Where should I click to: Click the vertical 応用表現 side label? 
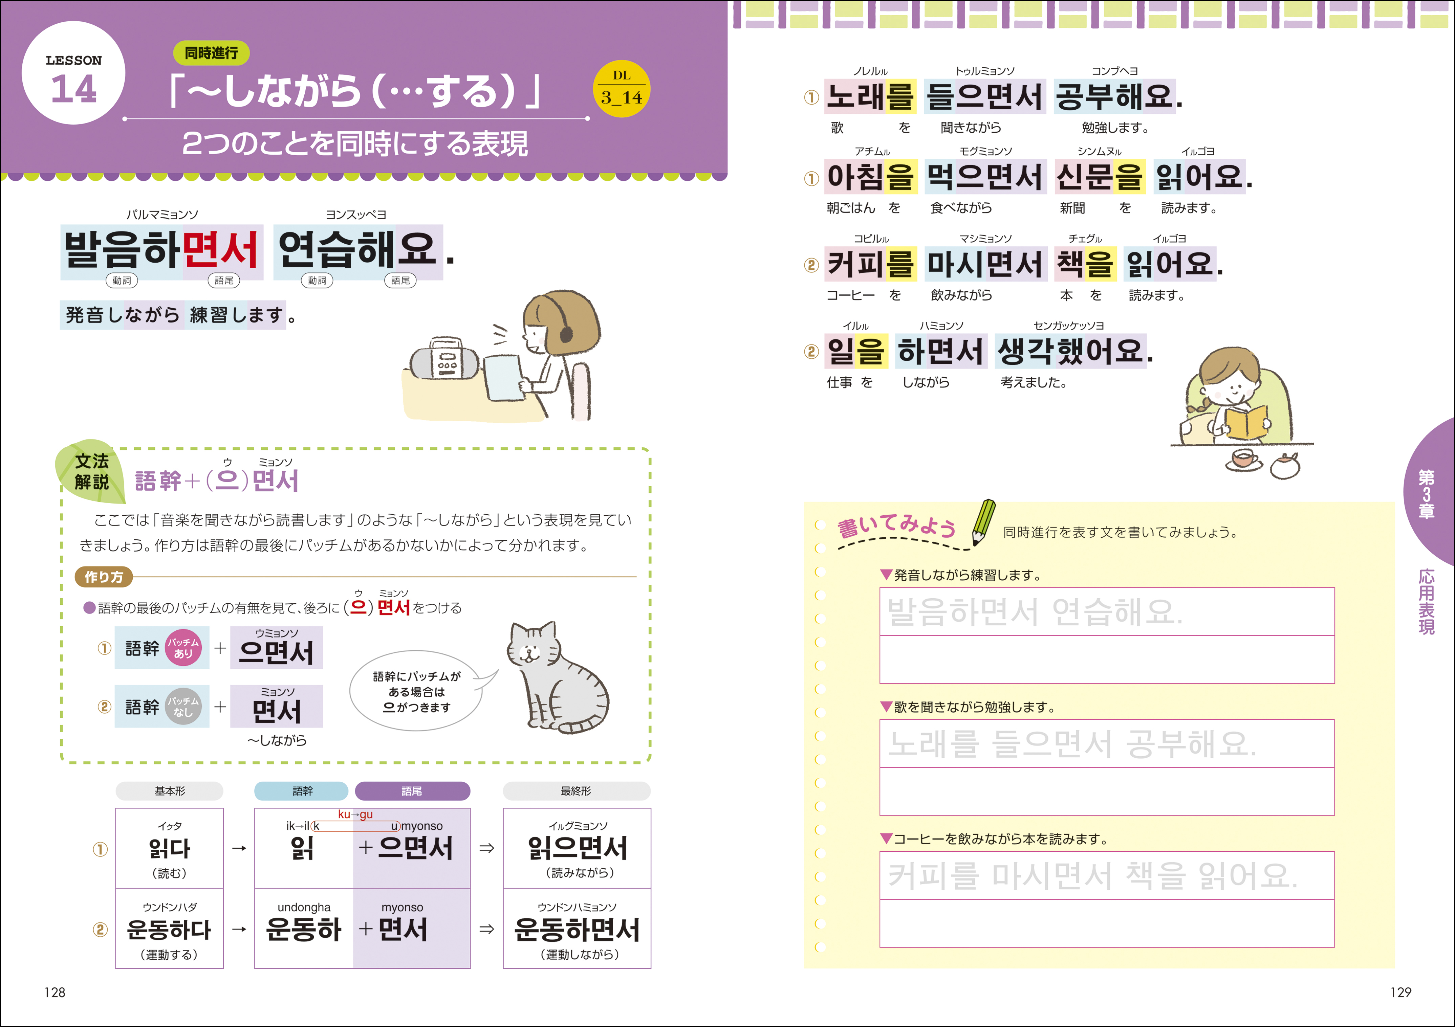click(x=1427, y=601)
